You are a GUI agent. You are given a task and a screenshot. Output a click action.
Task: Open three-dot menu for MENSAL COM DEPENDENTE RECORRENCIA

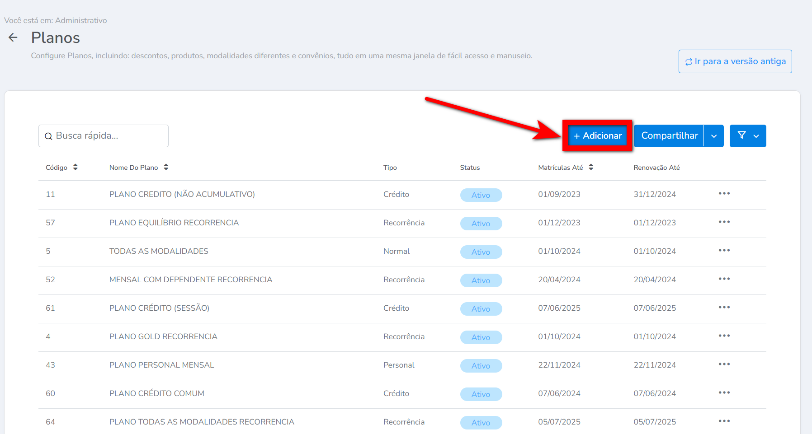click(724, 279)
